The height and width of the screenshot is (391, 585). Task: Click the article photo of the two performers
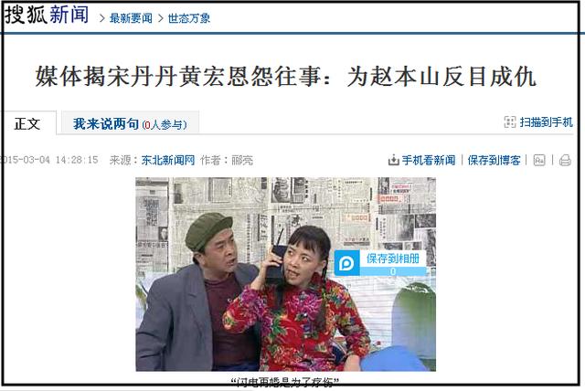point(285,274)
